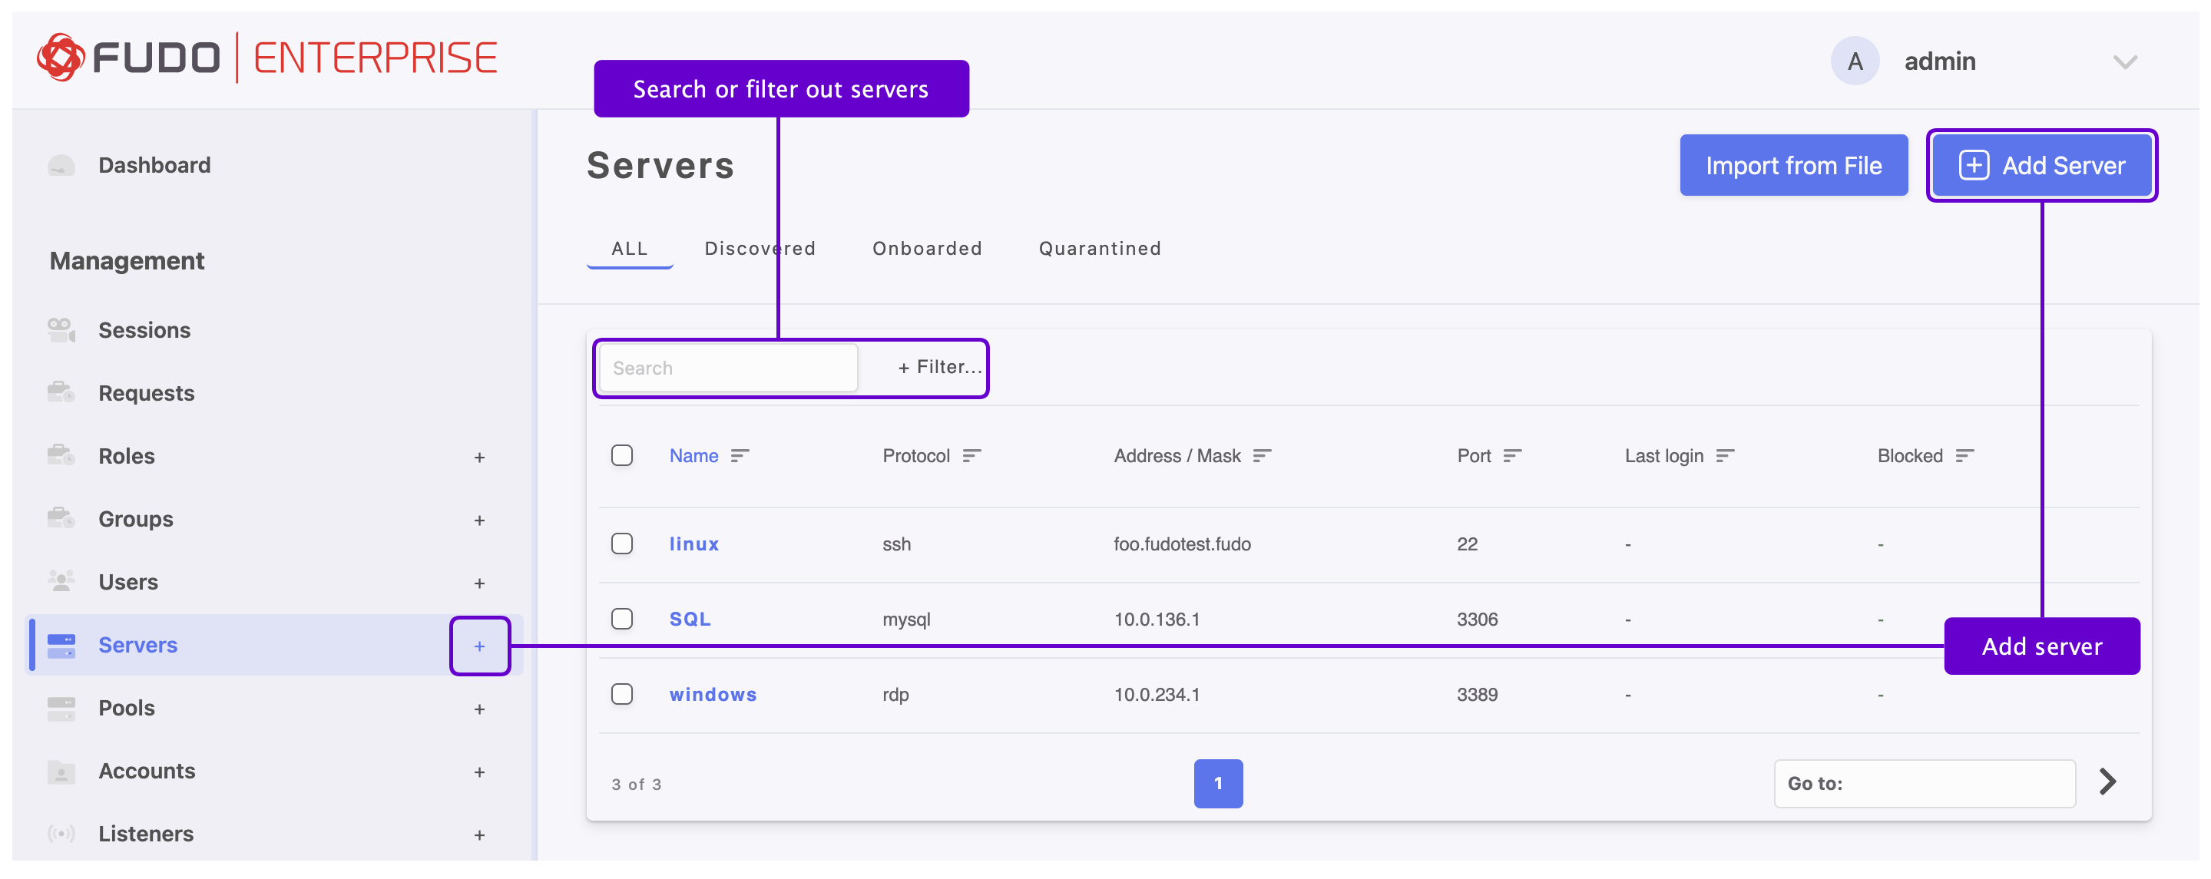Switch to the Onboarded tab
2211x879 pixels.
click(x=926, y=248)
